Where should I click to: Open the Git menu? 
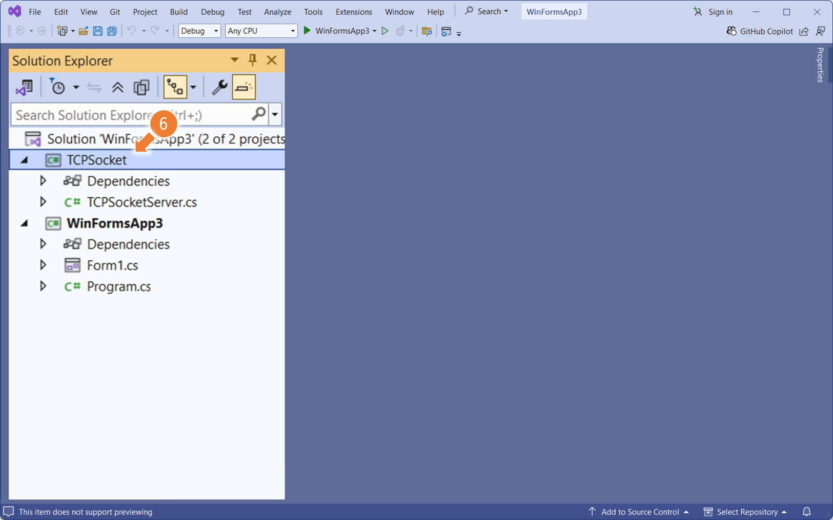[115, 11]
